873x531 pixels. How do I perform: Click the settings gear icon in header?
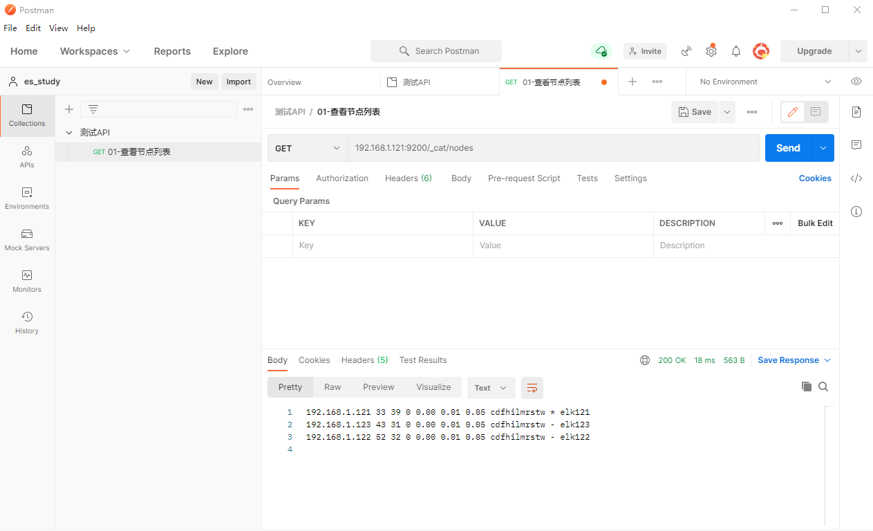[x=711, y=51]
